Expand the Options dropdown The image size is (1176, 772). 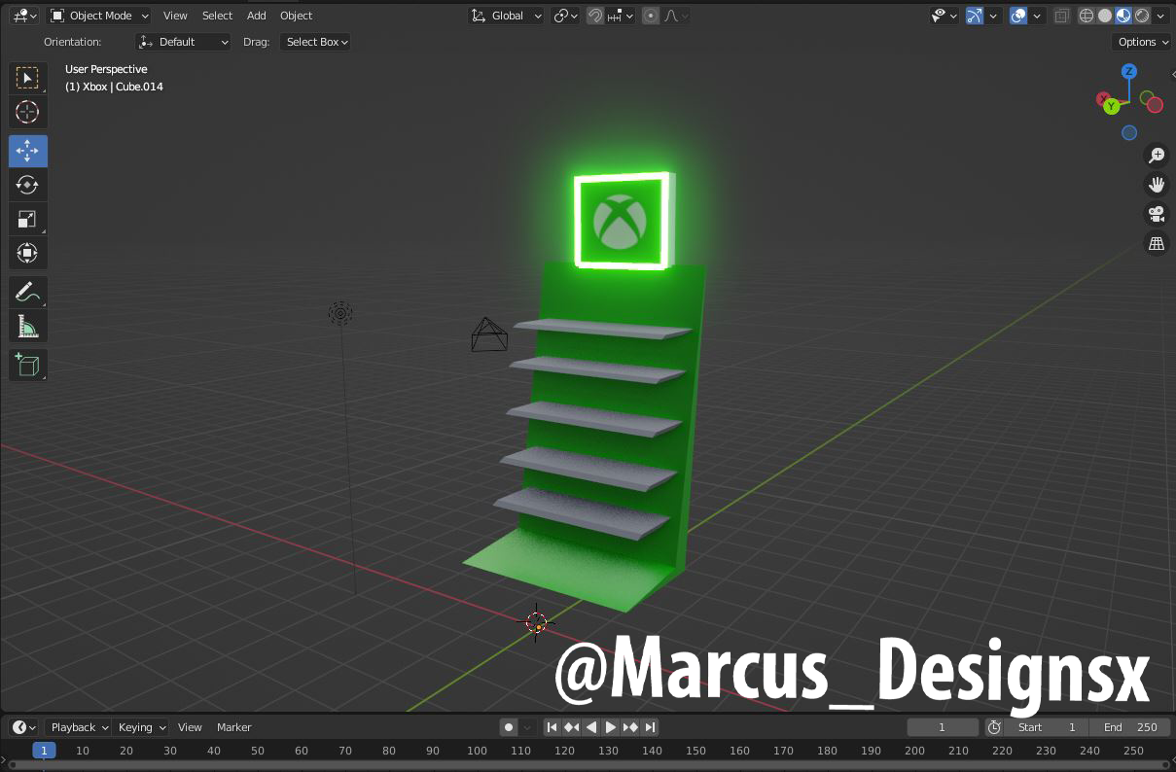pos(1142,42)
